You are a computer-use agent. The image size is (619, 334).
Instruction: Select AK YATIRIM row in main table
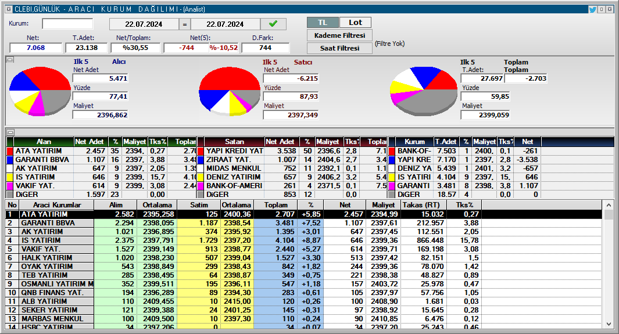coord(304,231)
